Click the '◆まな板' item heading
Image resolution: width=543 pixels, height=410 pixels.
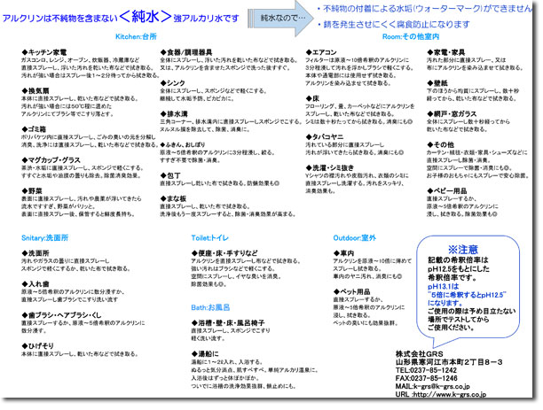(173, 198)
